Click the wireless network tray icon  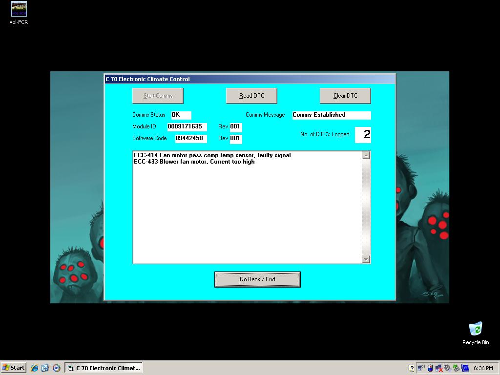[421, 368]
